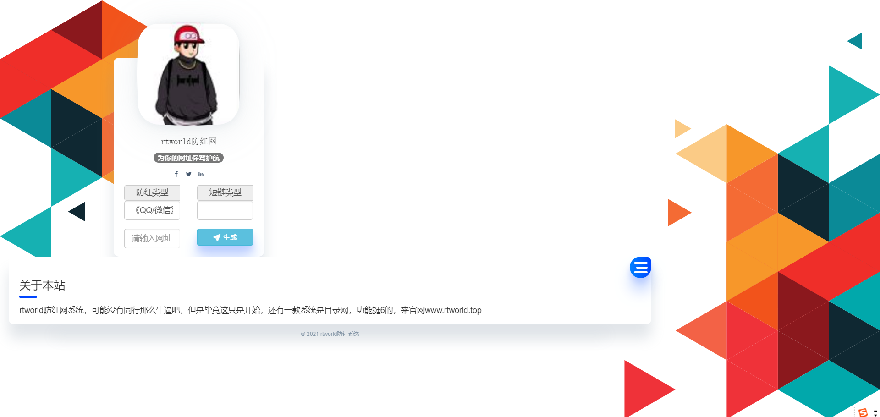880x417 pixels.
Task: Open the Twitter profile icon
Action: pyautogui.click(x=188, y=174)
